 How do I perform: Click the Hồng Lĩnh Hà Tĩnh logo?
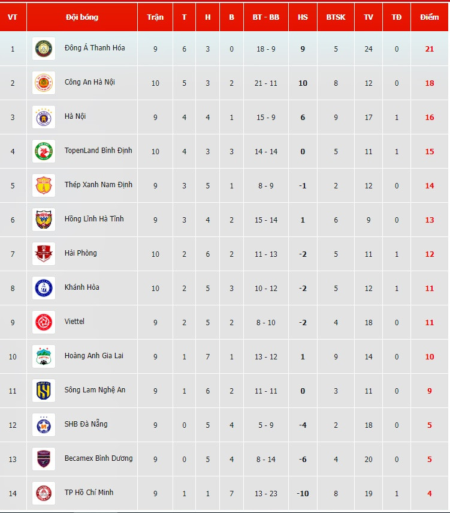[x=44, y=220]
